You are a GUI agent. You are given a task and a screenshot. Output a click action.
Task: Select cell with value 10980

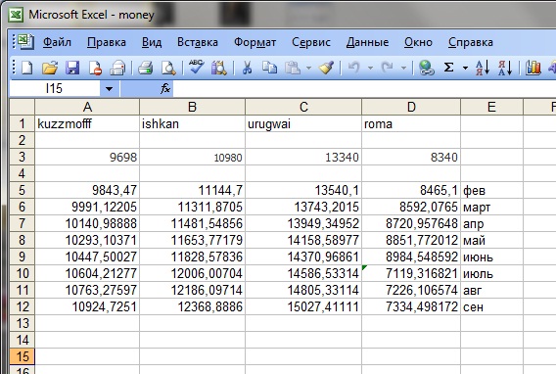tap(192, 157)
